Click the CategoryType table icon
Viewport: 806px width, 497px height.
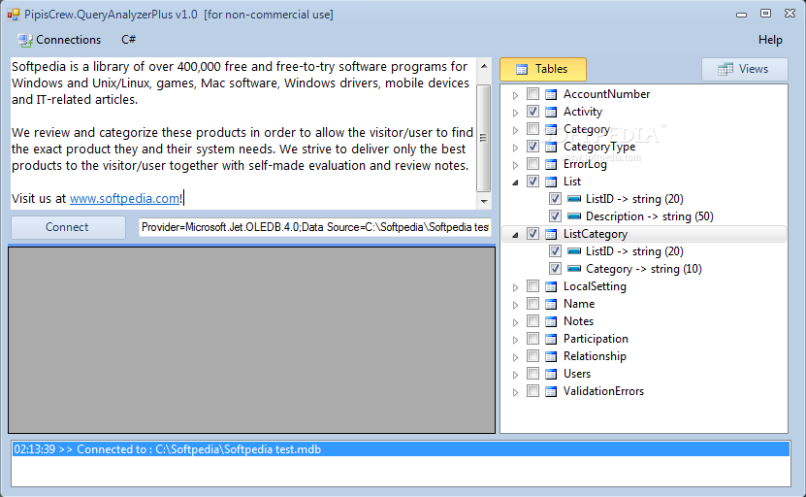551,147
